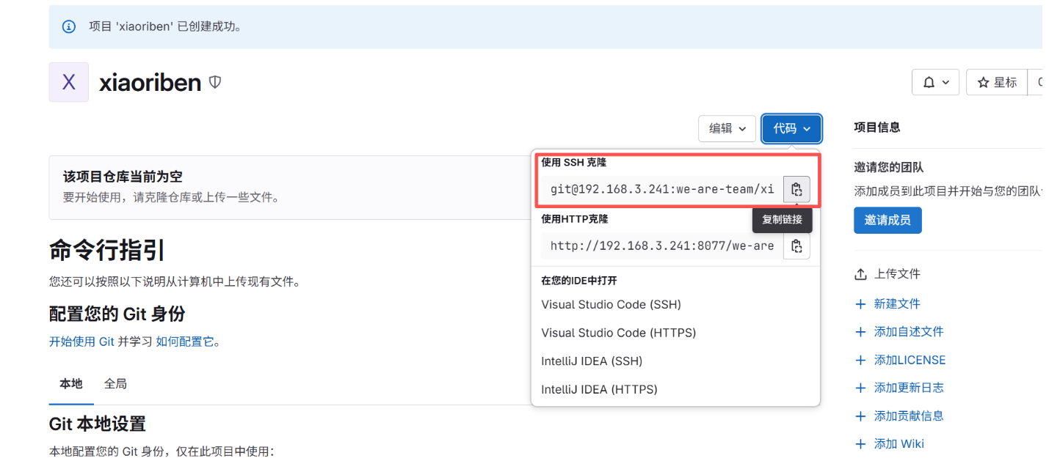Click the 上传文件 upload icon
This screenshot has width=1049, height=461.
(x=860, y=273)
